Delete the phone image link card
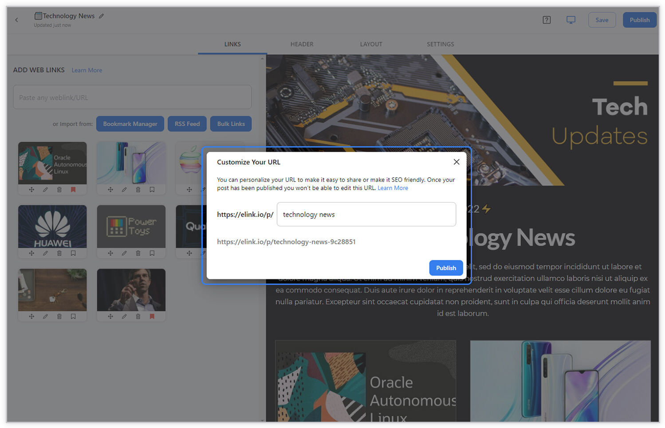 [x=138, y=190]
